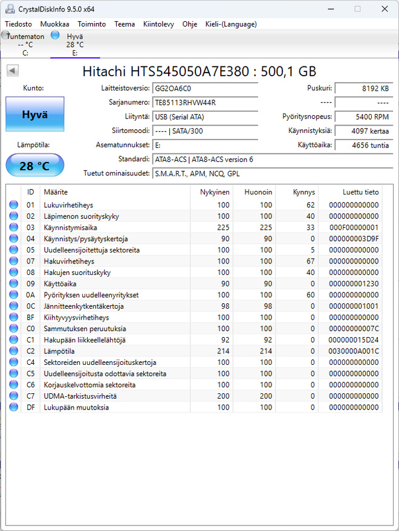
Task: Click the Sarjanumero serial number field
Action: point(205,103)
